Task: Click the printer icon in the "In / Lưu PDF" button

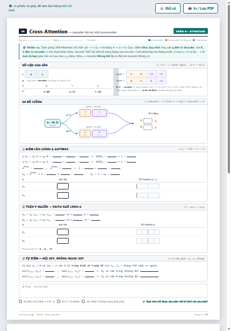Action: [x=190, y=9]
